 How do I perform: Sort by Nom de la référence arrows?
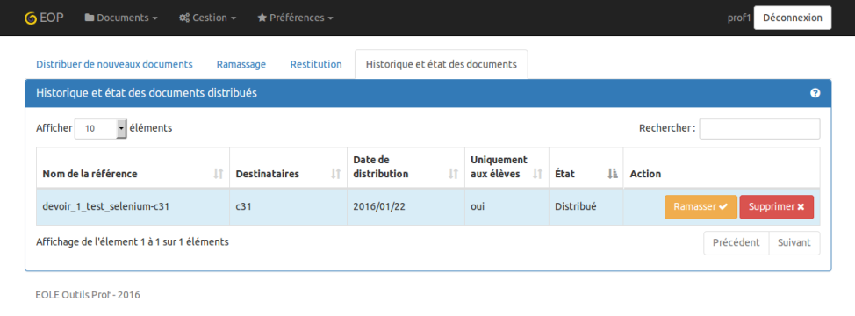click(218, 174)
